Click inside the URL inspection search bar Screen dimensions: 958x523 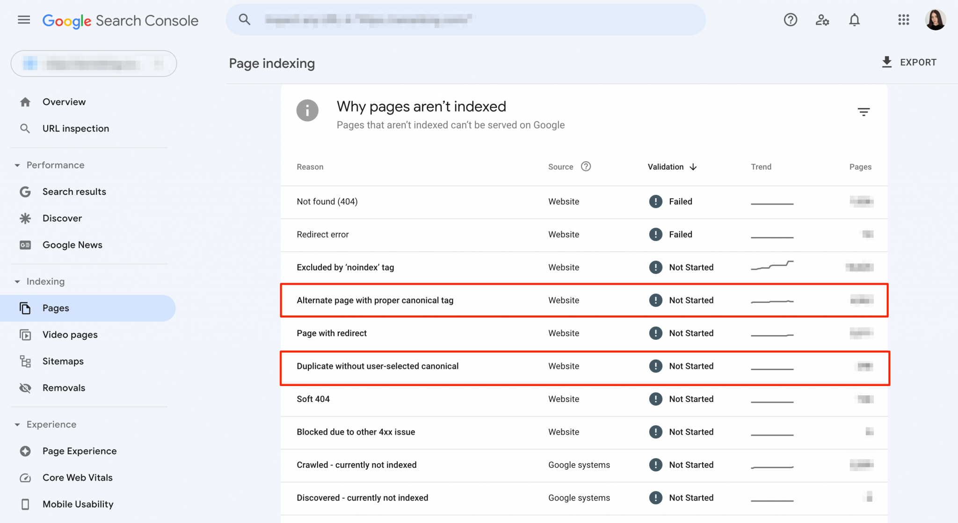coord(465,20)
